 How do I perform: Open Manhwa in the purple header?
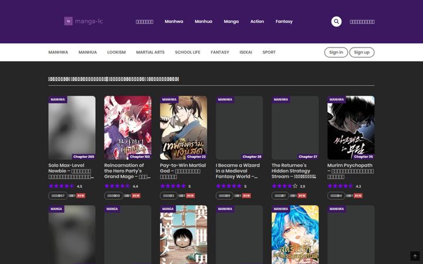[174, 22]
